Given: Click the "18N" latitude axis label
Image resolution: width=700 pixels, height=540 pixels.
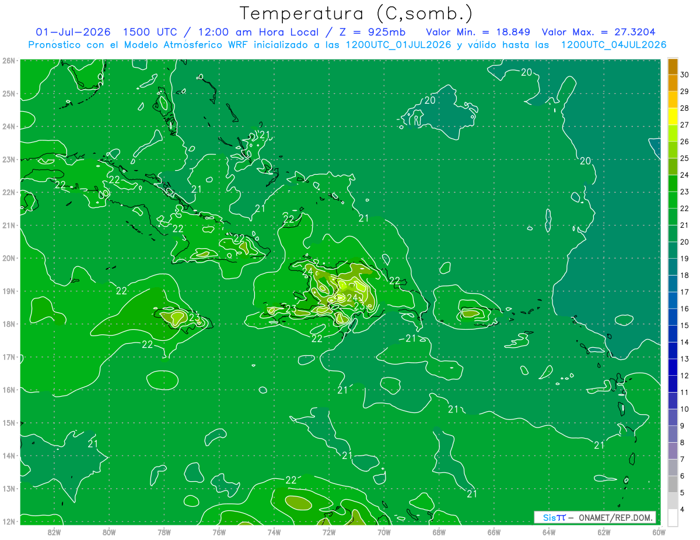Looking at the screenshot, I should pyautogui.click(x=8, y=324).
